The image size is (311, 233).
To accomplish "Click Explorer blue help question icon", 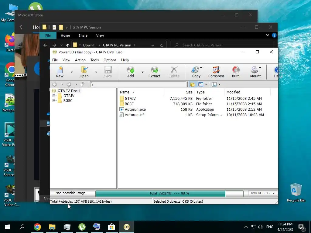I will pos(274,35).
